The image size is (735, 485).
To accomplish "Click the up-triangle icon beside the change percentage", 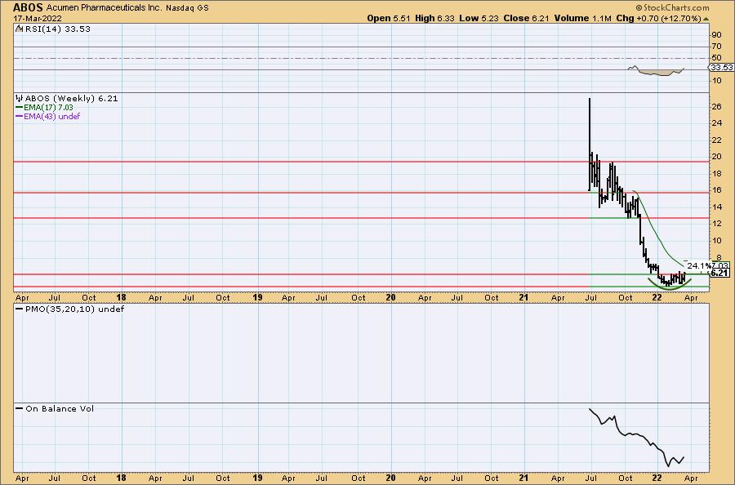I will coord(706,19).
